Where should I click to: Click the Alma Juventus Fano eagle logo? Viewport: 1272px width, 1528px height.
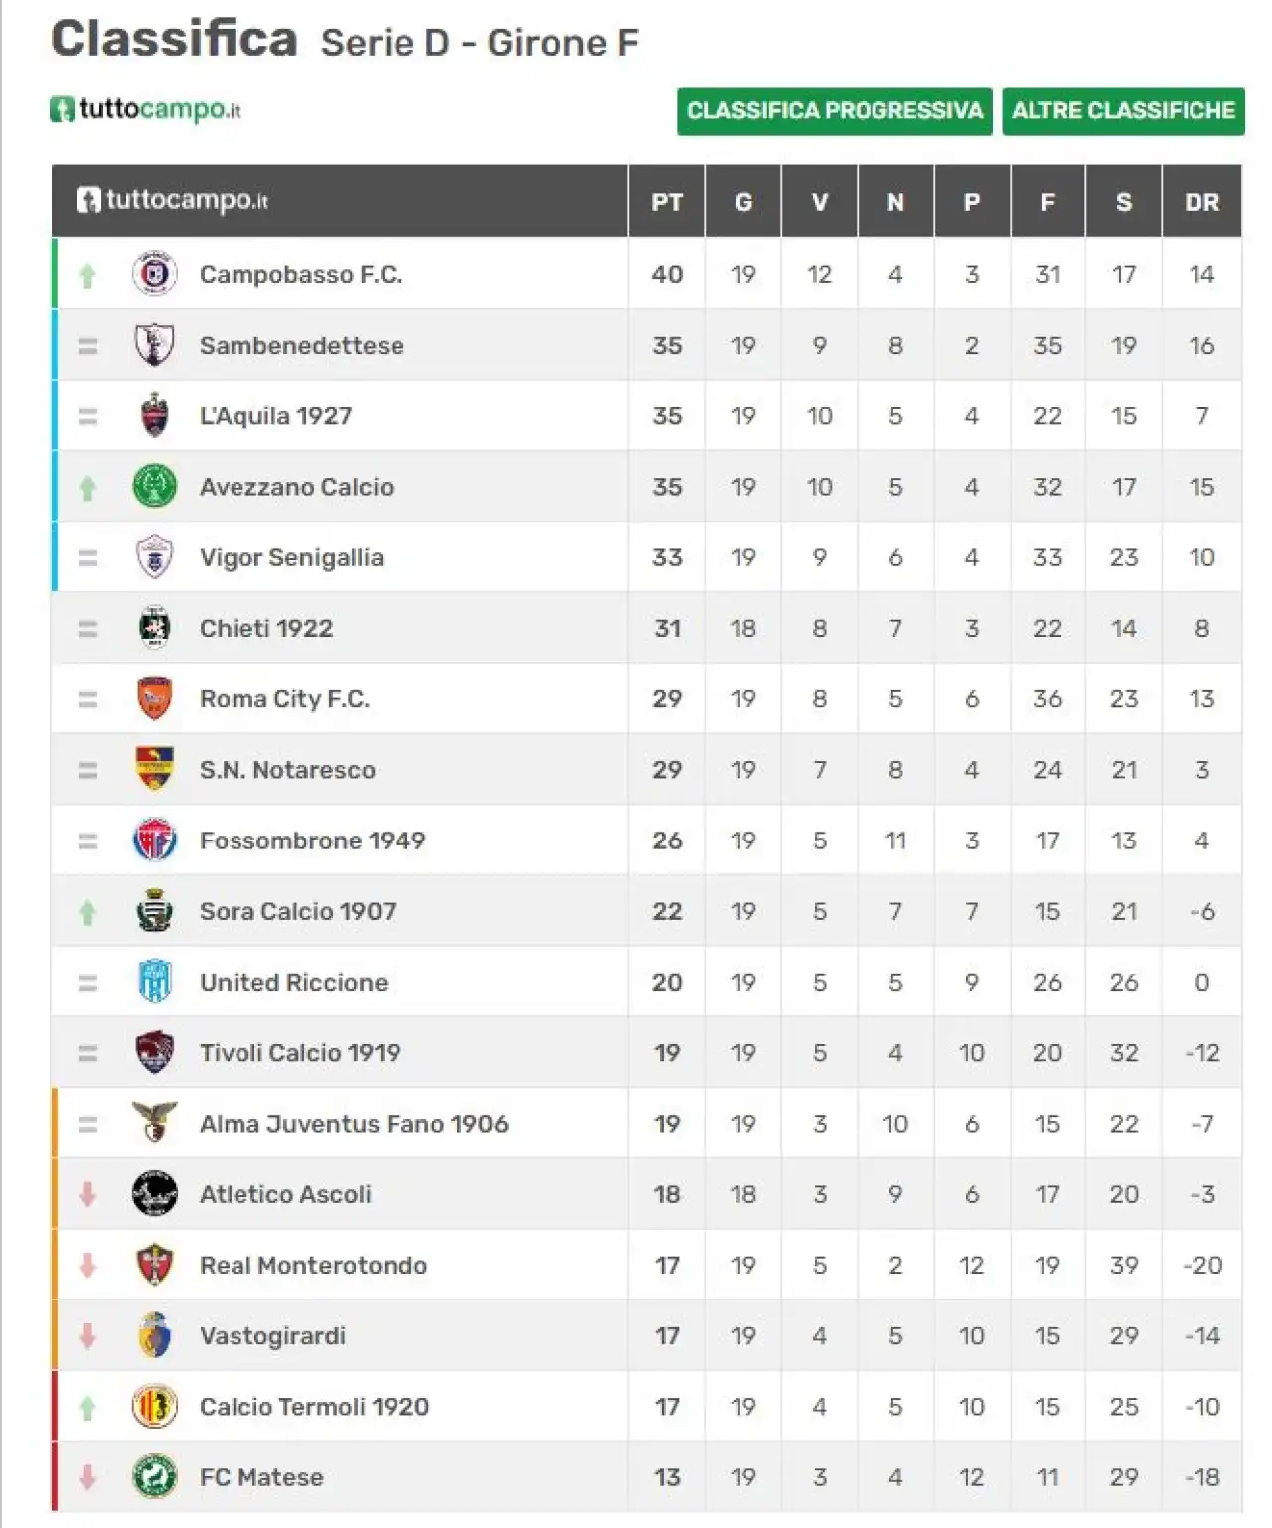[154, 1123]
